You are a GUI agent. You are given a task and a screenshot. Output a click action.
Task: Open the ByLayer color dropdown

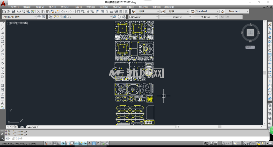[x=143, y=17]
